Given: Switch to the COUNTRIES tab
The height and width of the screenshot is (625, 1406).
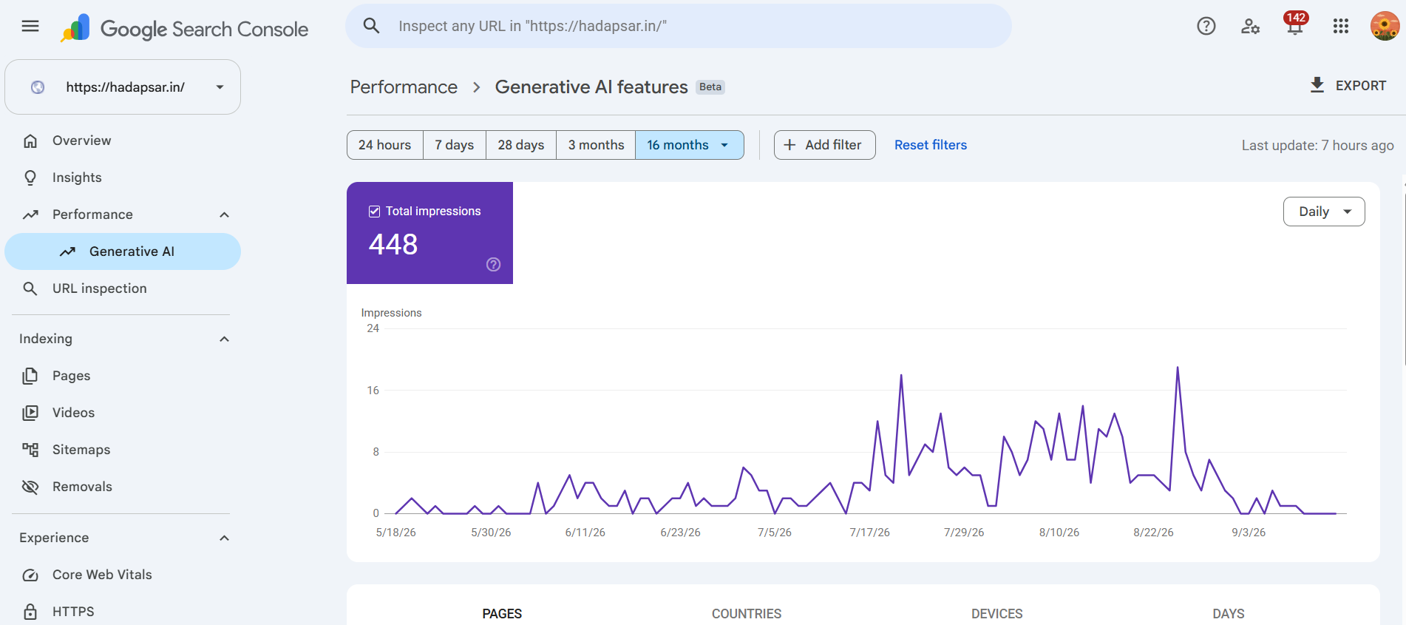Looking at the screenshot, I should click(747, 613).
